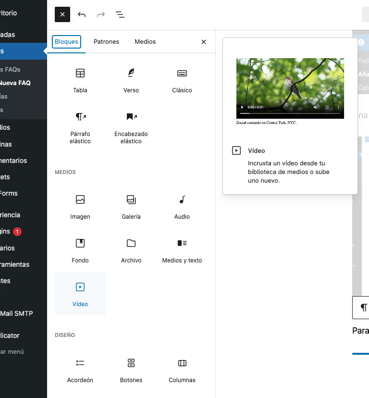
Task: Open the Medios tab
Action: coord(145,42)
